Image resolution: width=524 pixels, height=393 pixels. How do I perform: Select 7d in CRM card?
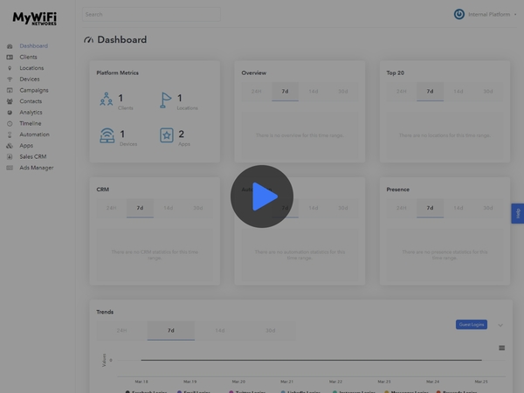click(x=140, y=208)
